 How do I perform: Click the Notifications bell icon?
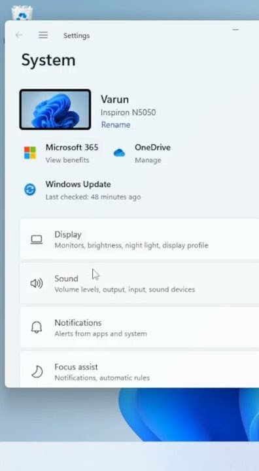point(37,328)
